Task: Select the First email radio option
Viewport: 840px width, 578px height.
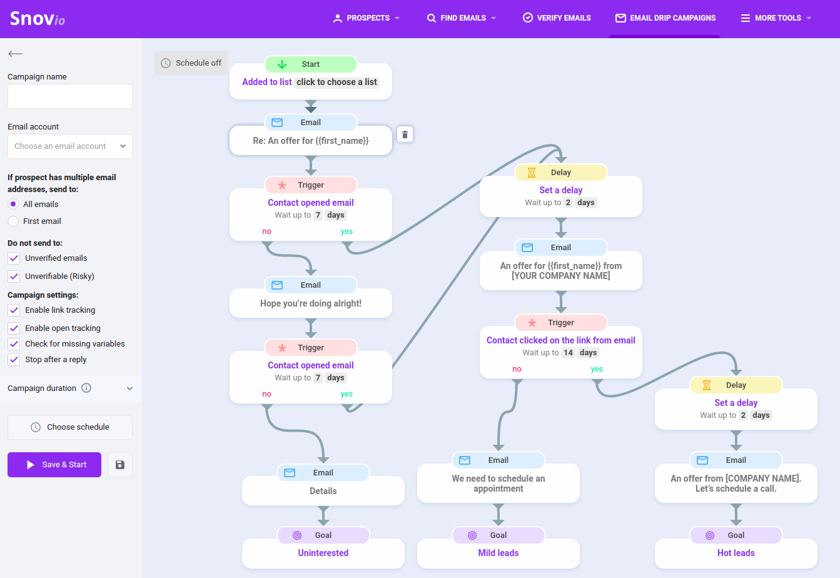Action: coord(13,221)
